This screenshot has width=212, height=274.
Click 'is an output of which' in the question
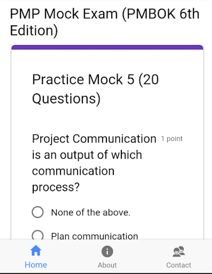coord(87,155)
